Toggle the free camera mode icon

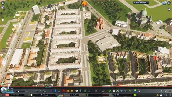coord(169,9)
